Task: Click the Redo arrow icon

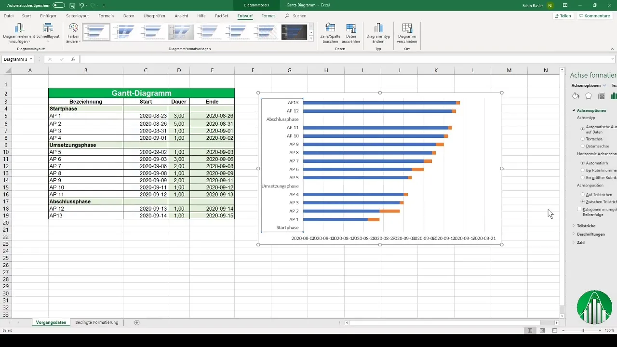Action: (x=94, y=5)
